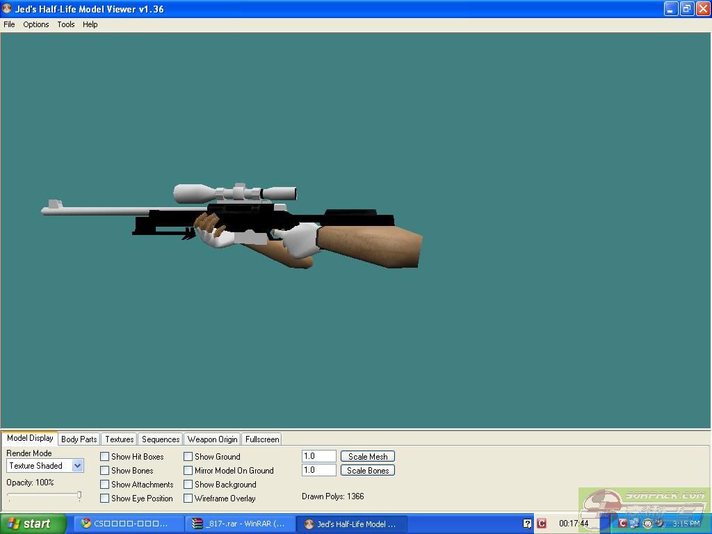Click the Half-Life Model Viewer taskbar button
The image size is (712, 534).
coord(351,524)
